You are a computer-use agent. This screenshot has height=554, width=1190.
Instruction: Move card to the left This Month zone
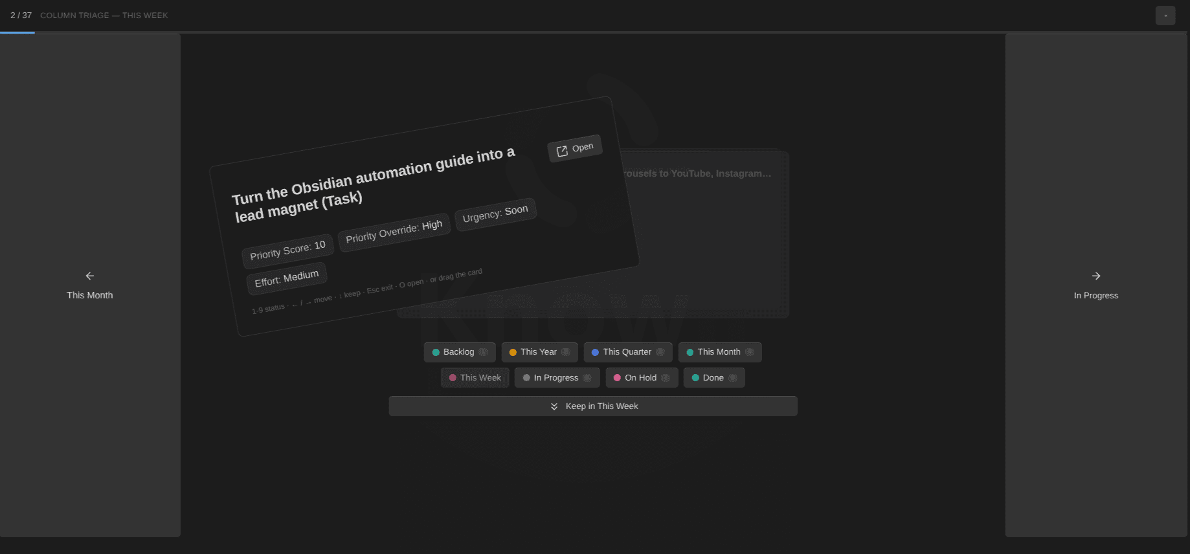pyautogui.click(x=90, y=285)
